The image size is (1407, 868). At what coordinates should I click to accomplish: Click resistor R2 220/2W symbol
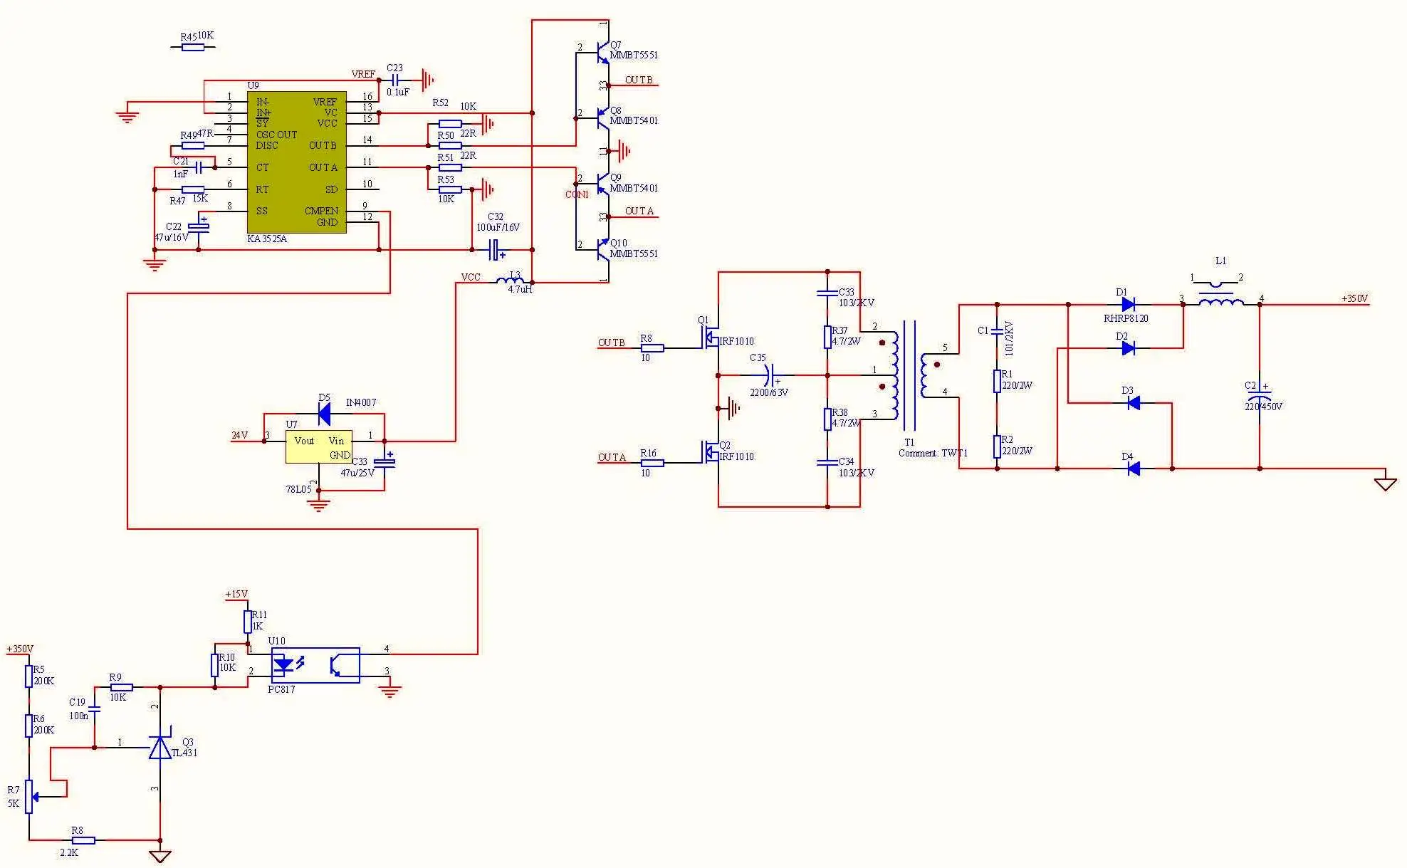click(997, 446)
